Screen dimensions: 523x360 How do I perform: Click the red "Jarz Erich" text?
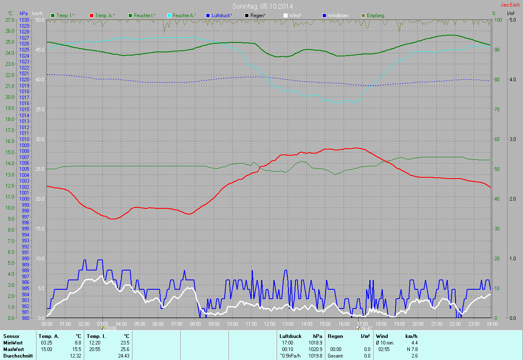pos(511,5)
